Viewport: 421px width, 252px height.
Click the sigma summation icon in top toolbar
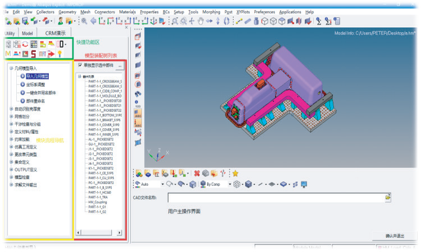(x=318, y=21)
